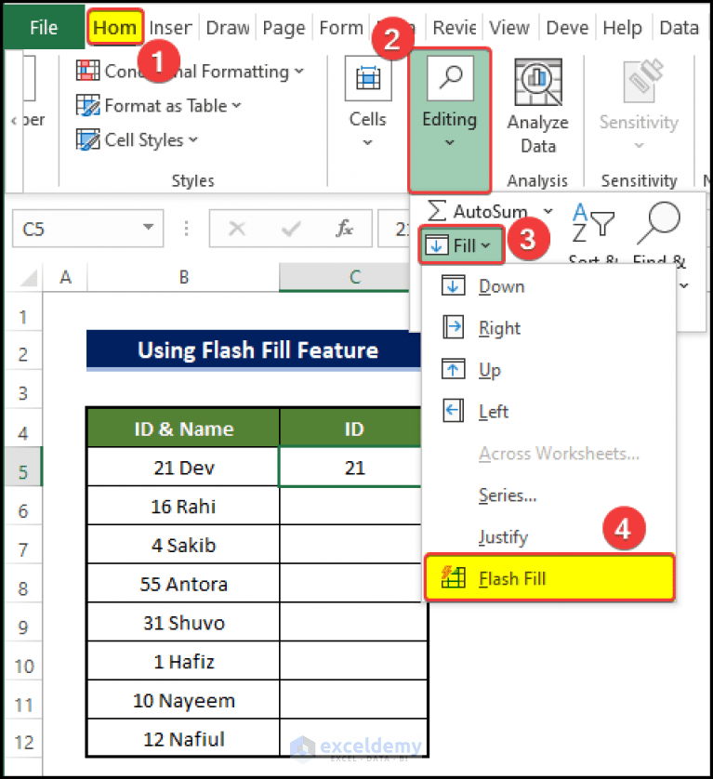Choose Flash Fill from the menu
This screenshot has width=713, height=779.
pyautogui.click(x=549, y=578)
